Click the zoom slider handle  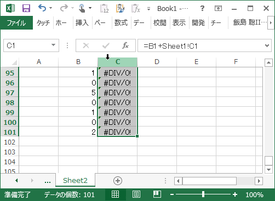point(203,194)
